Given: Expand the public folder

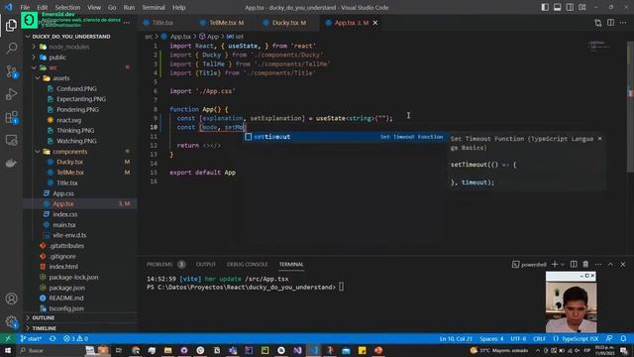Looking at the screenshot, I should point(34,58).
